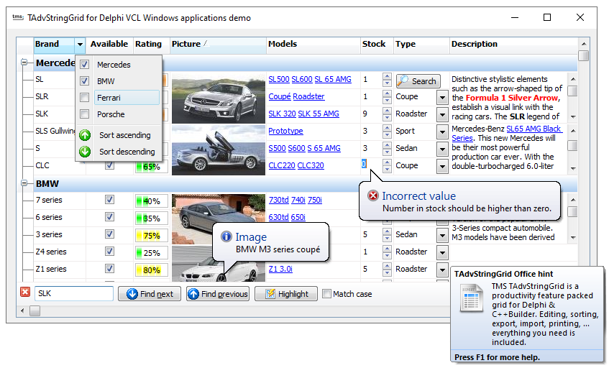Click the Picture column header
Image resolution: width=609 pixels, height=368 pixels.
tap(218, 45)
